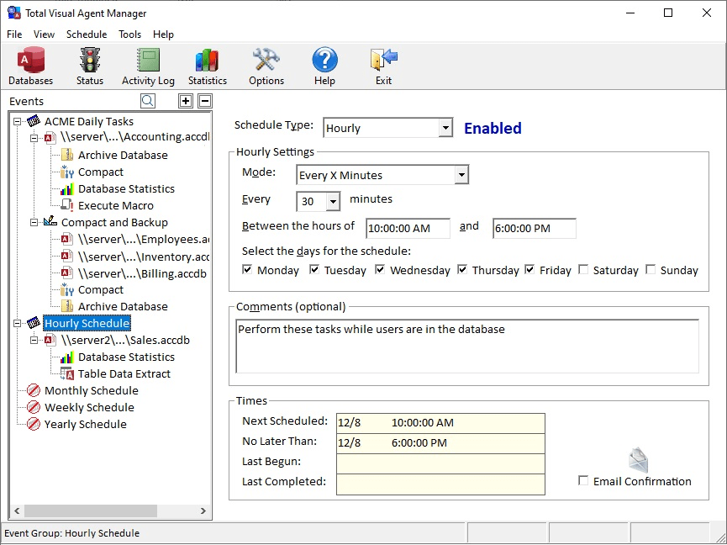Open the Mode dropdown arrow

click(461, 175)
